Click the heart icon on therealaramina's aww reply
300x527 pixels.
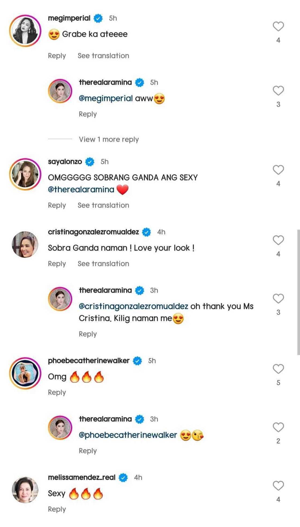[278, 90]
